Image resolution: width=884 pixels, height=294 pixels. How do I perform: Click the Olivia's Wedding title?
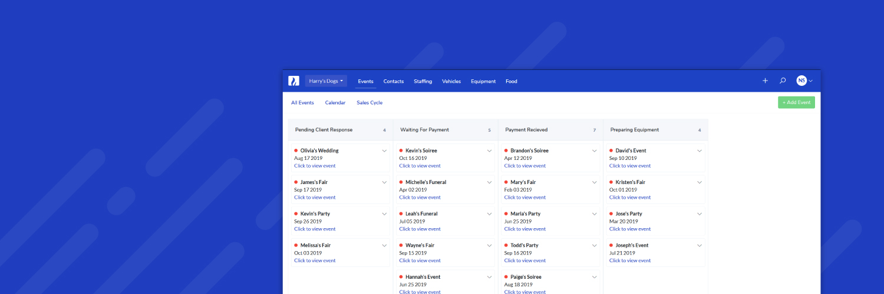click(x=319, y=151)
